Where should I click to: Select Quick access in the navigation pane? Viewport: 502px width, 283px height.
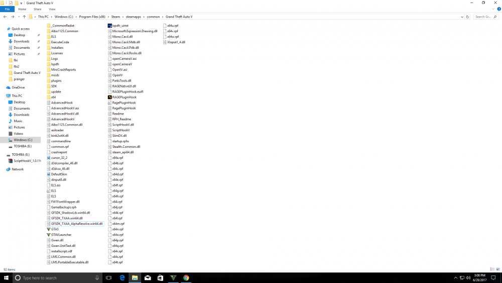21,29
